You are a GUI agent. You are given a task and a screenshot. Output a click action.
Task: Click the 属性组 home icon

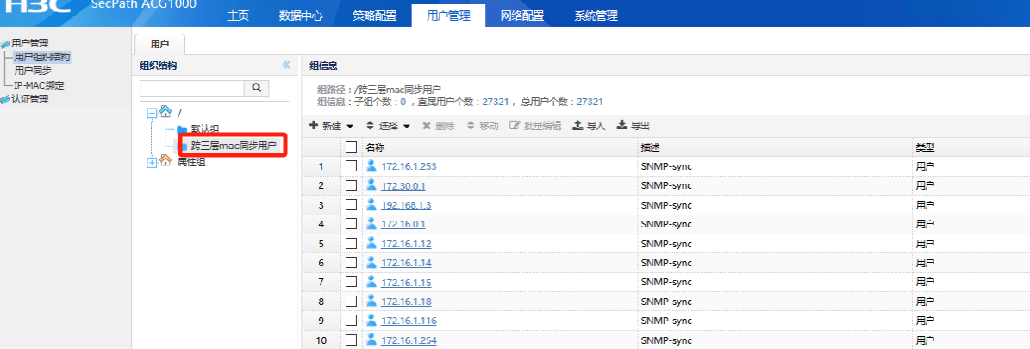(x=165, y=161)
